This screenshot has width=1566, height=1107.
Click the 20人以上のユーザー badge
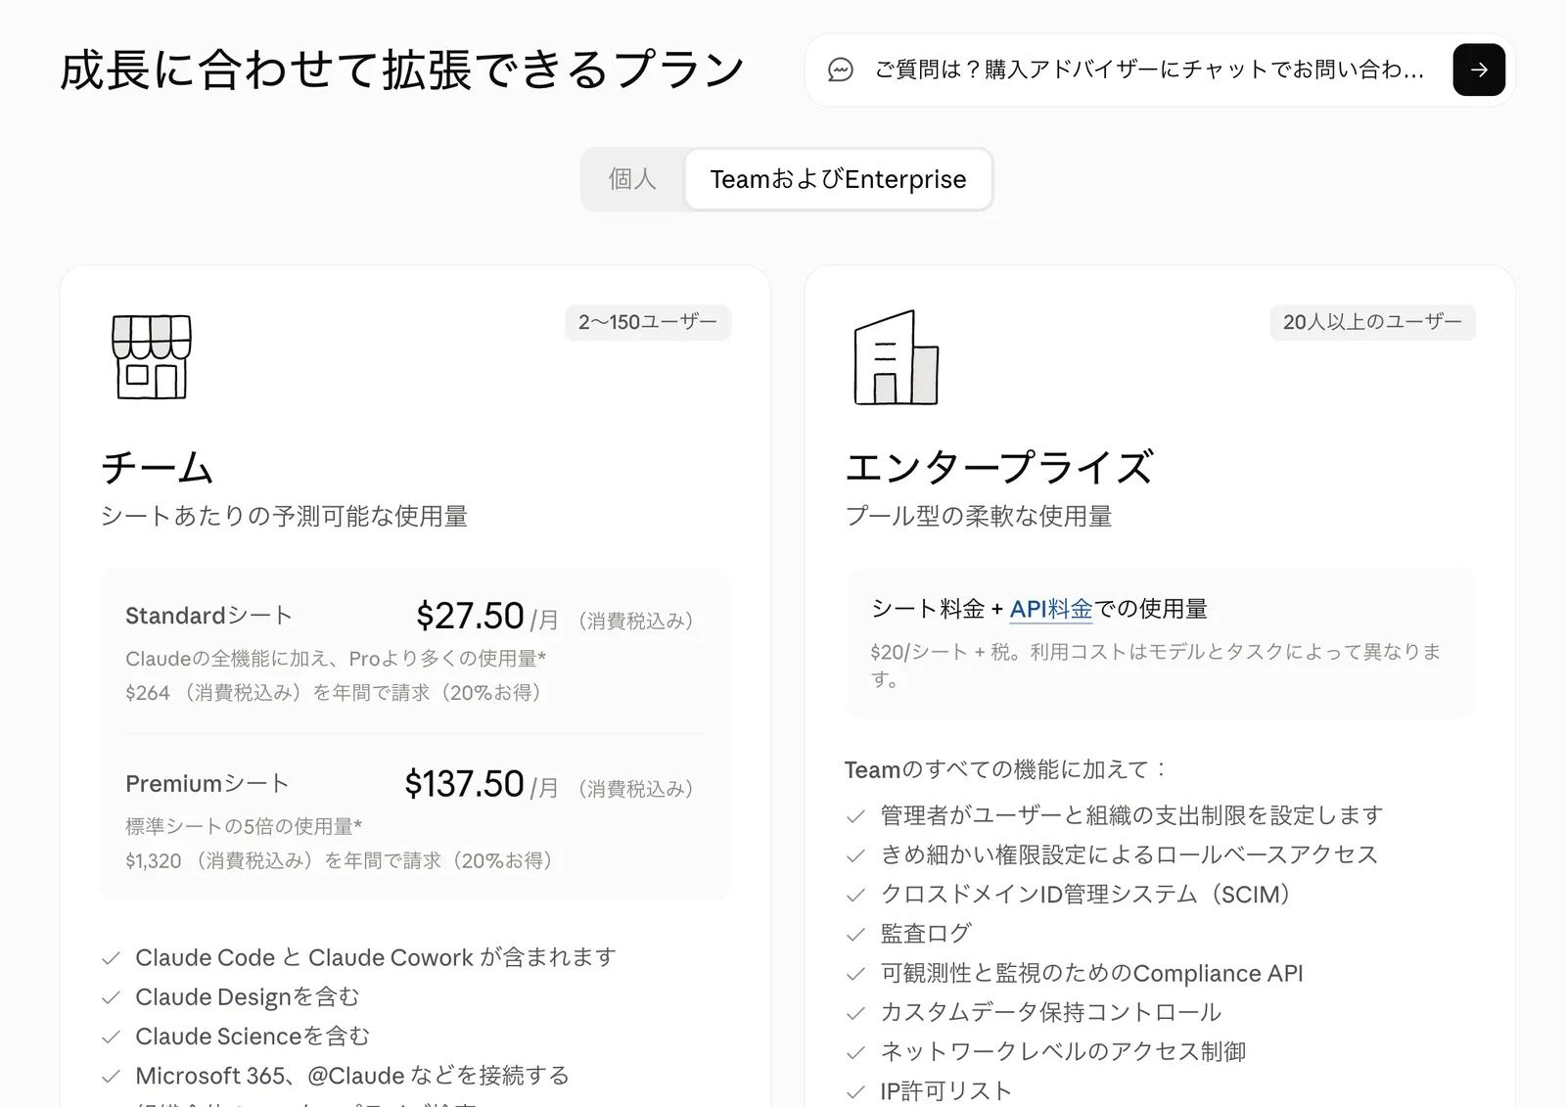tap(1372, 322)
